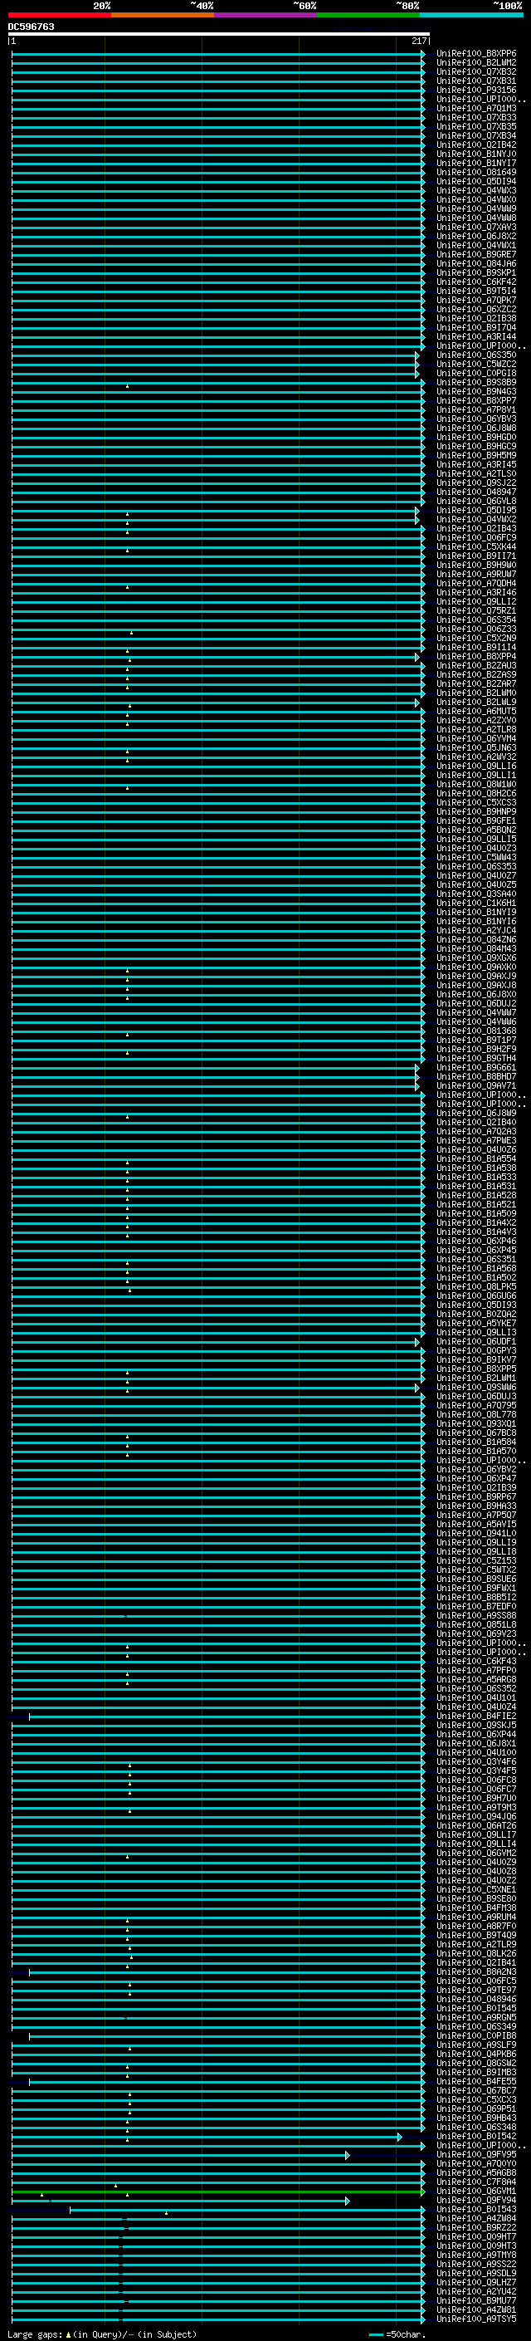531x2341 pixels.
Task: Select hit label UniRef100_Q9SWW6
Action: coord(475,1388)
